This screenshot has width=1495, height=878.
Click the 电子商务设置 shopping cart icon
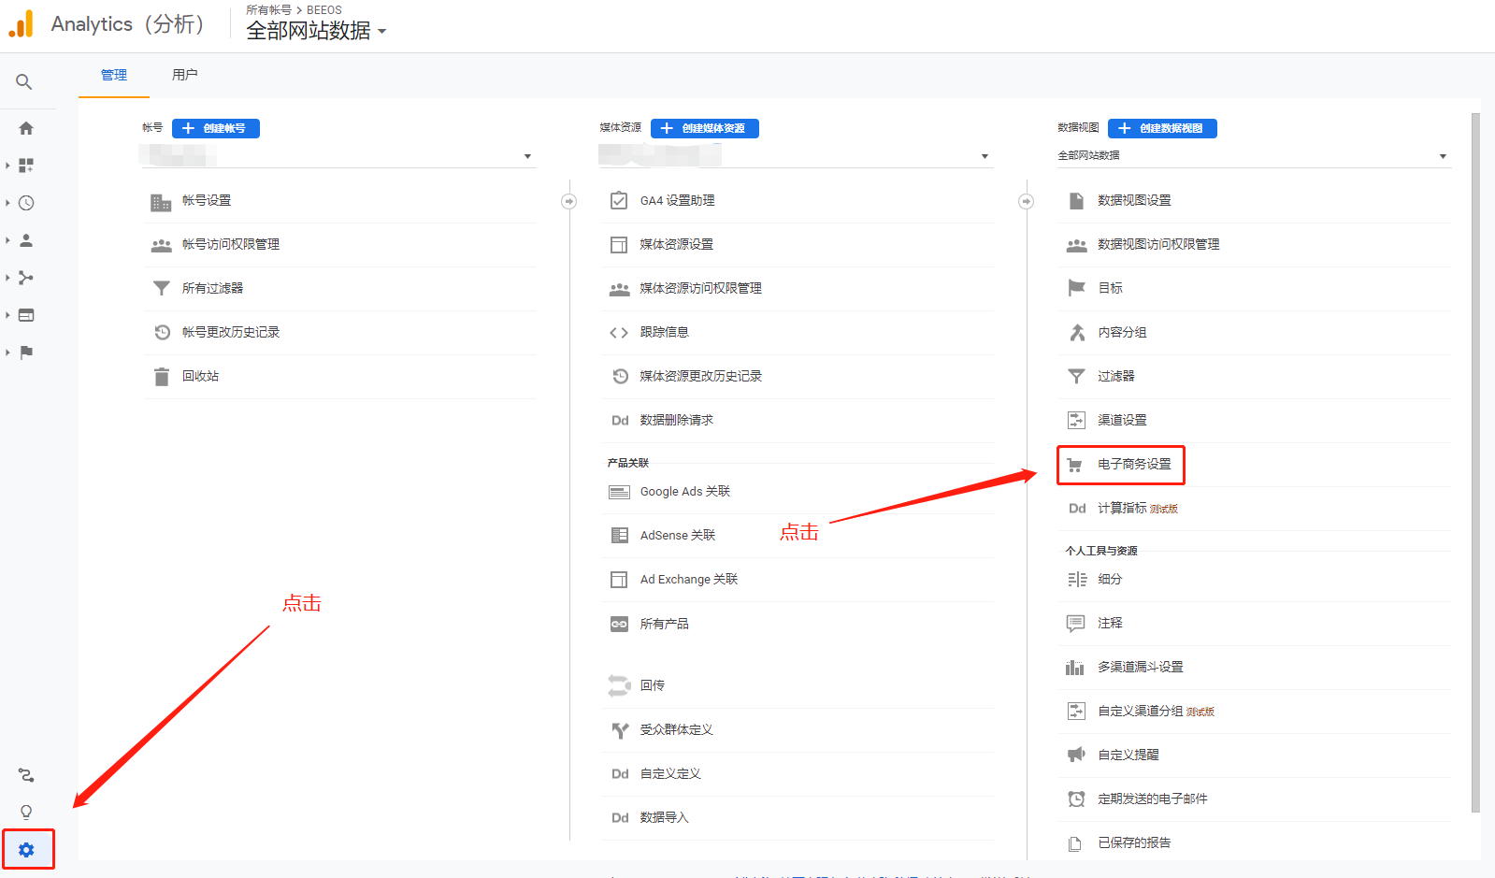point(1075,465)
